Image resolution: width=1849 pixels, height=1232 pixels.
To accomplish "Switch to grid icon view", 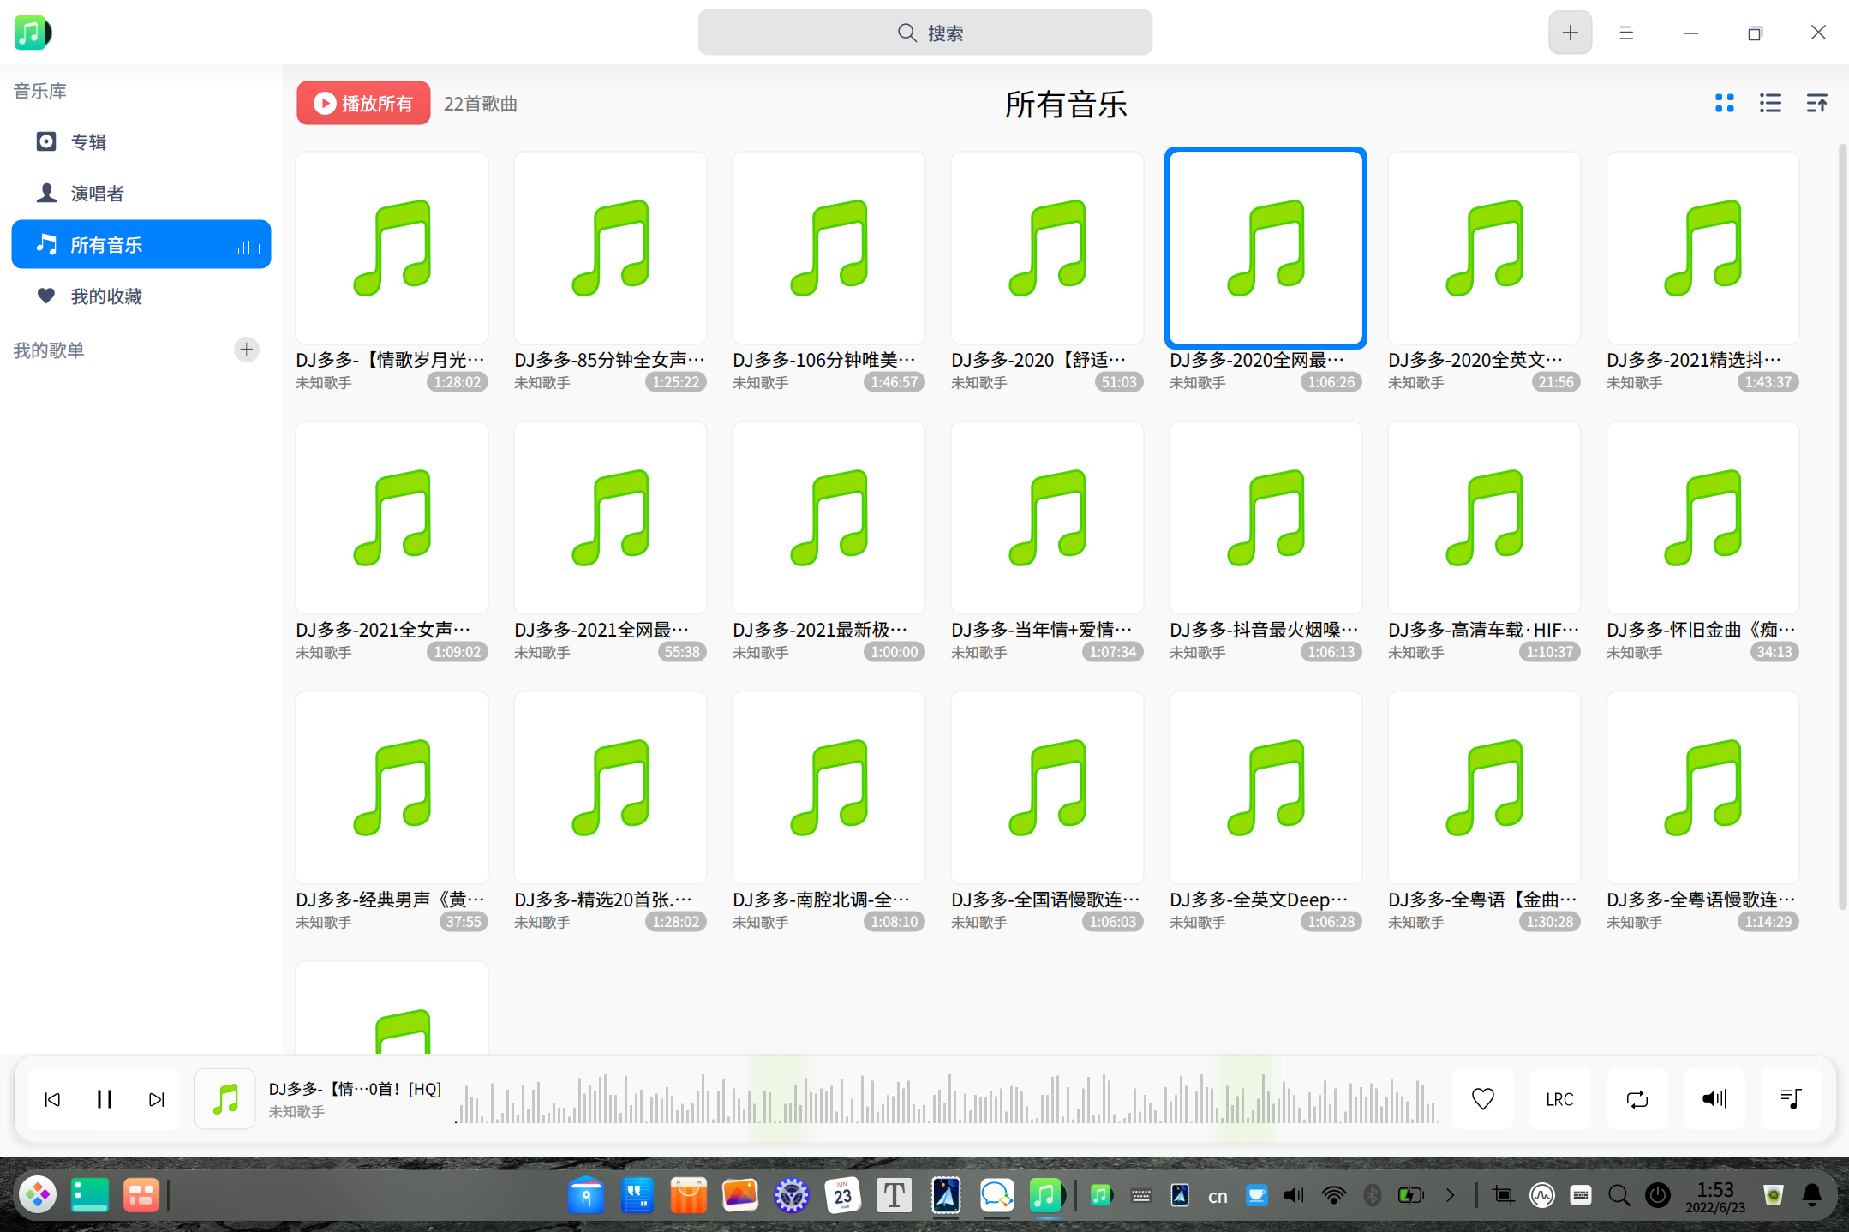I will click(x=1725, y=104).
